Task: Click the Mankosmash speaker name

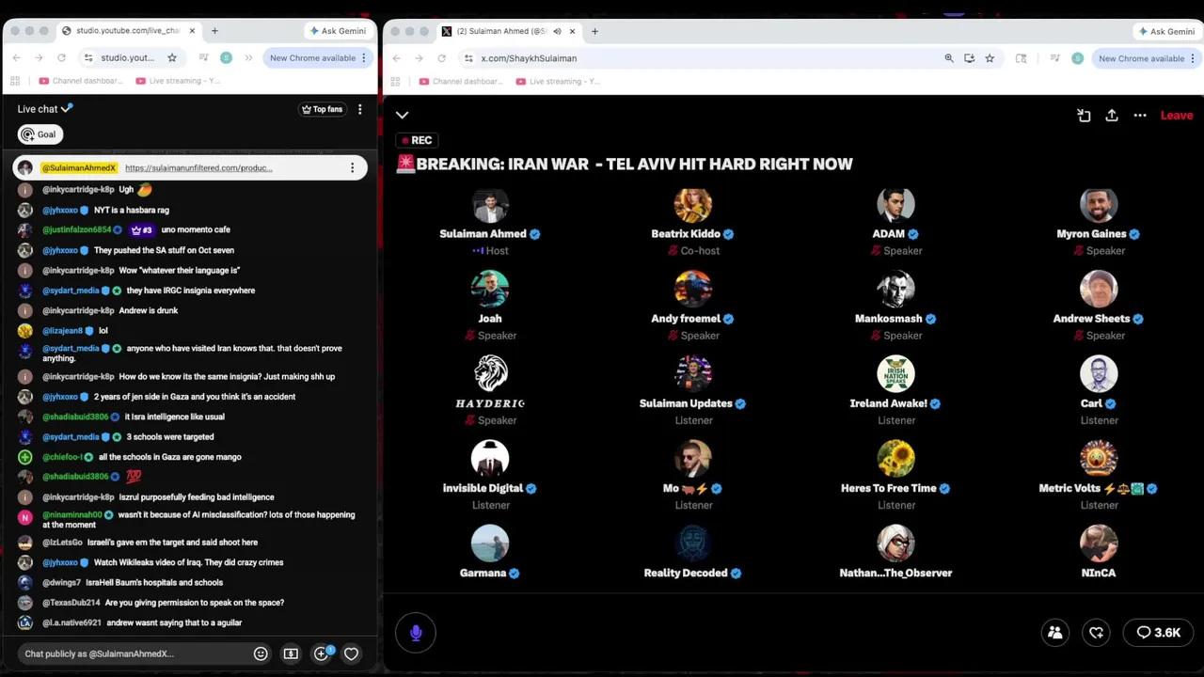Action: click(x=888, y=319)
